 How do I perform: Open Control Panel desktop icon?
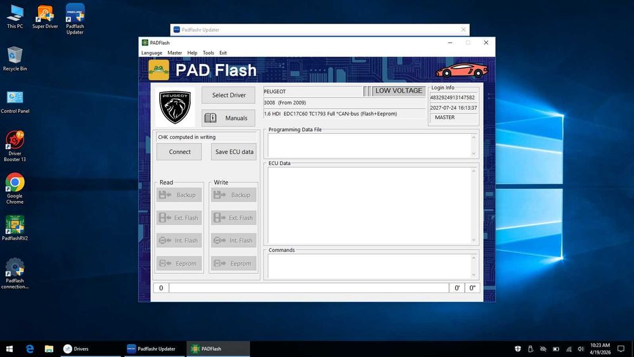[15, 102]
